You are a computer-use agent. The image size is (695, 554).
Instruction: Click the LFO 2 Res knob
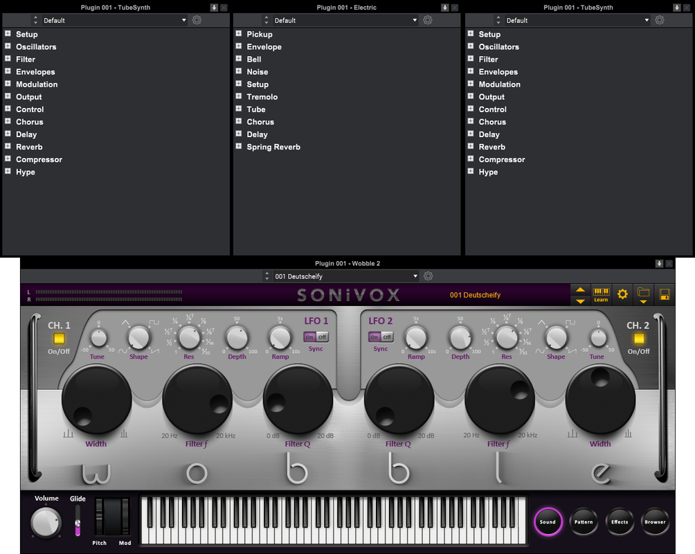(x=507, y=338)
